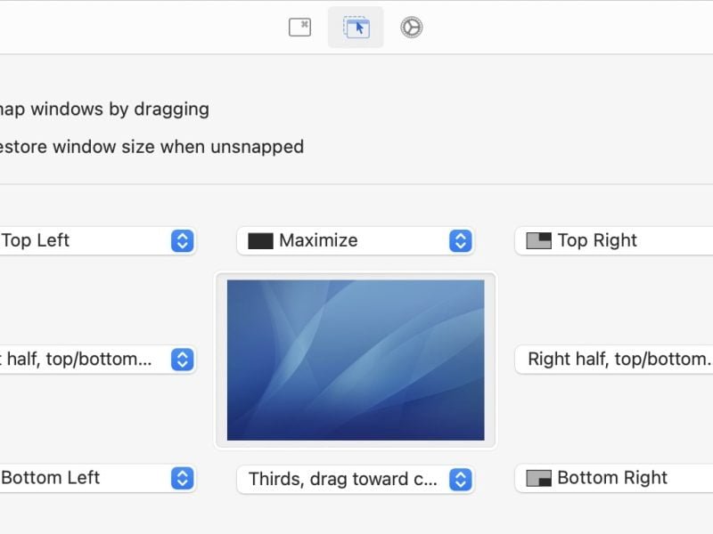The width and height of the screenshot is (713, 534).
Task: Click the Top Right layout icon
Action: coord(538,240)
